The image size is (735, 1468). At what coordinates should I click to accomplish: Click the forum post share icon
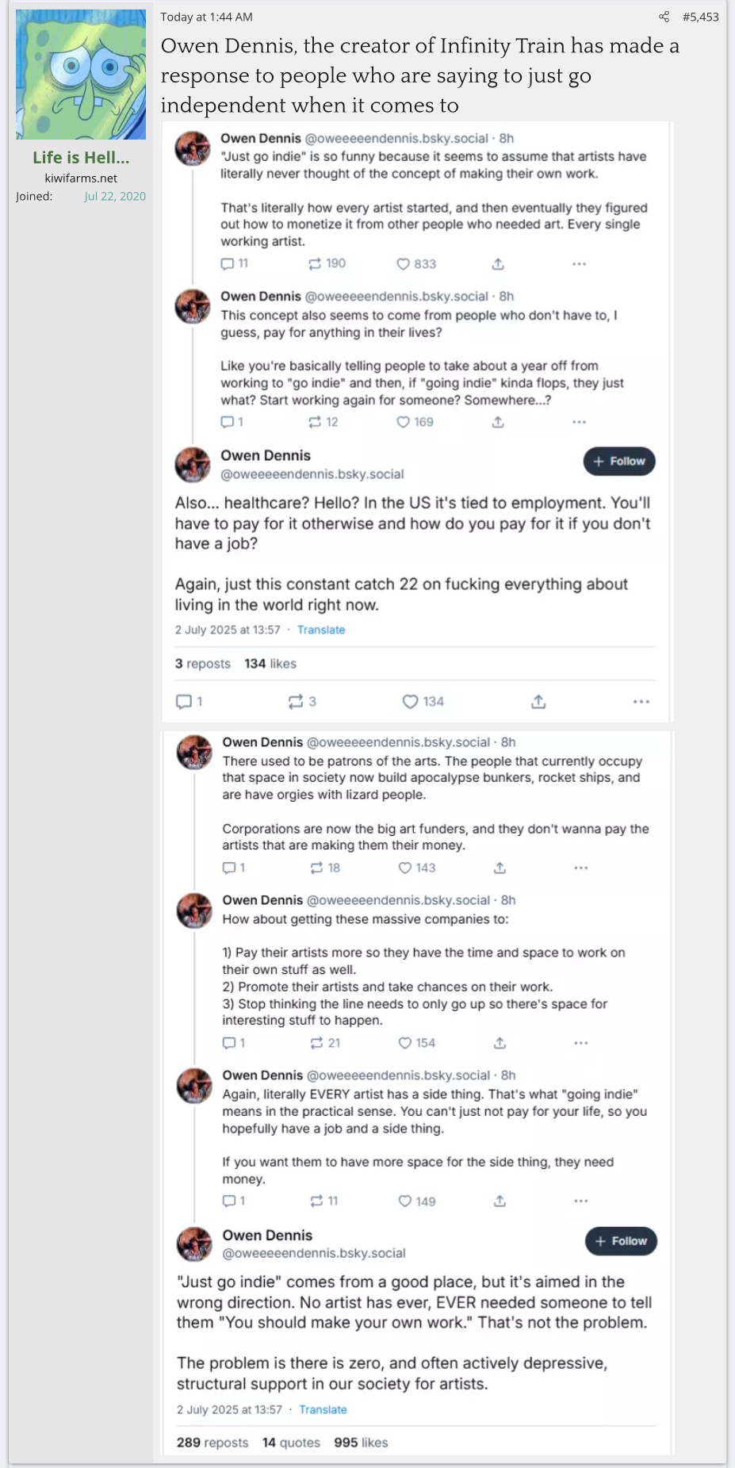coord(664,17)
